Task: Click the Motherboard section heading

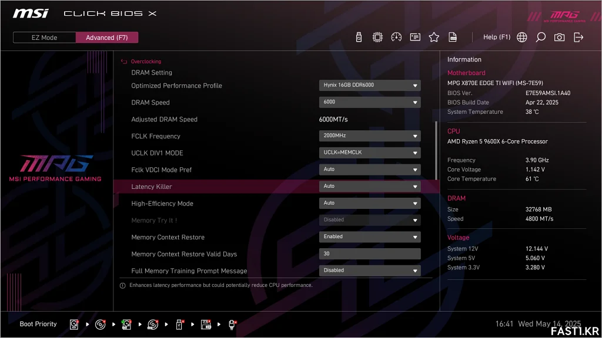Action: pos(466,73)
